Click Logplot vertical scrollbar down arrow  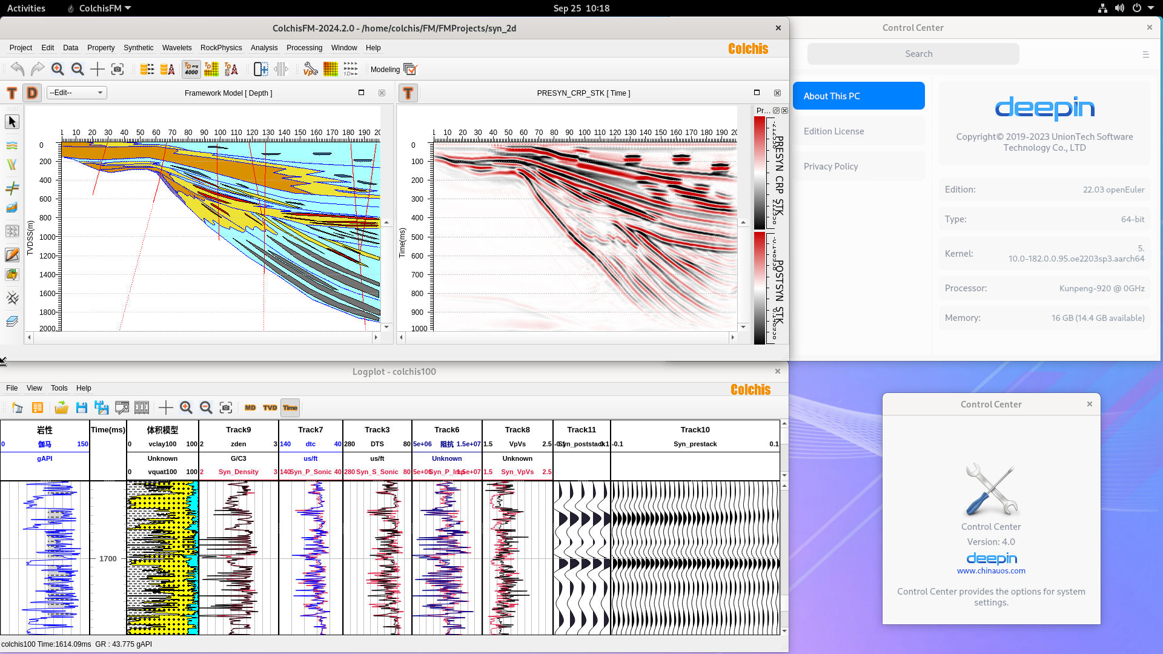784,631
